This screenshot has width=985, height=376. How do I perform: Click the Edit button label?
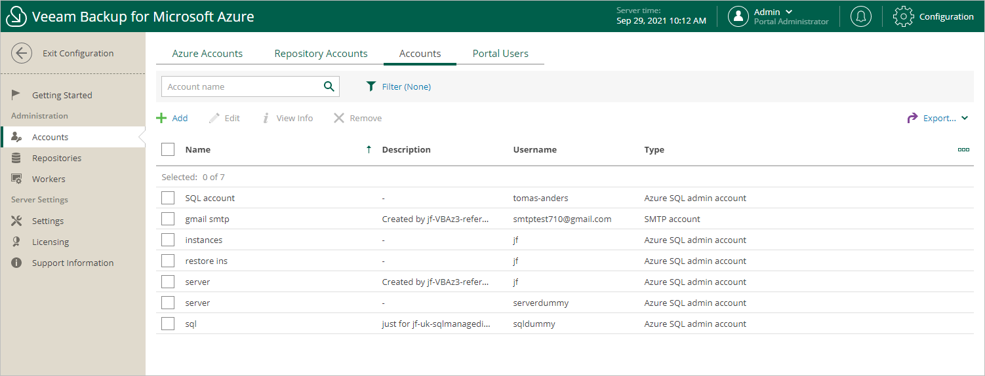[x=232, y=118]
